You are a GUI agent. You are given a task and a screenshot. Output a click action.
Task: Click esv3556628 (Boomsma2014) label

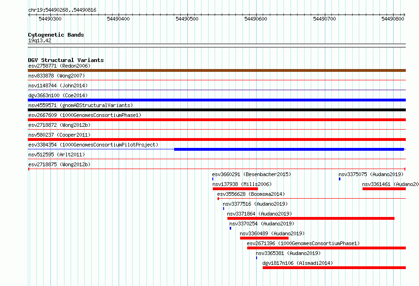coord(251,194)
